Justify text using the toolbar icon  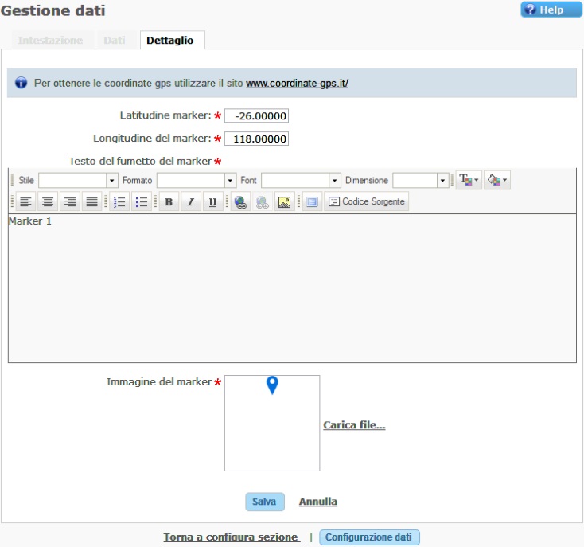92,202
